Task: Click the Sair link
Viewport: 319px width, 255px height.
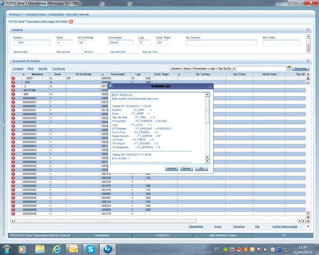Action: click(257, 226)
